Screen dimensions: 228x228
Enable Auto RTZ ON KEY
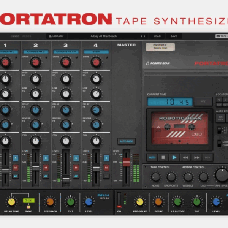tap(220, 118)
